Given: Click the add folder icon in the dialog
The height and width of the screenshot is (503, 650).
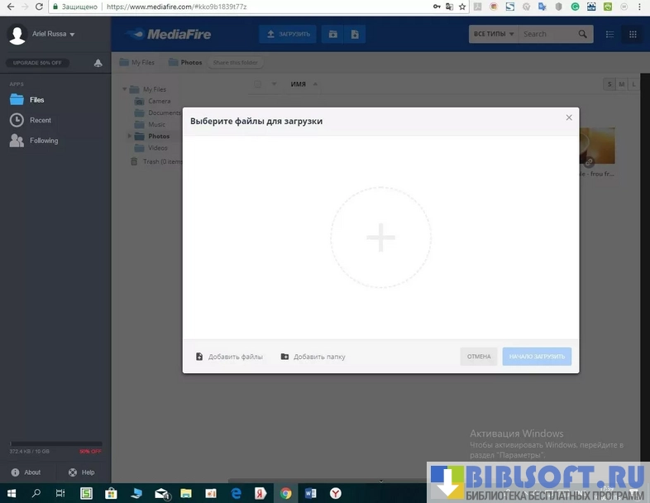Looking at the screenshot, I should pos(284,357).
